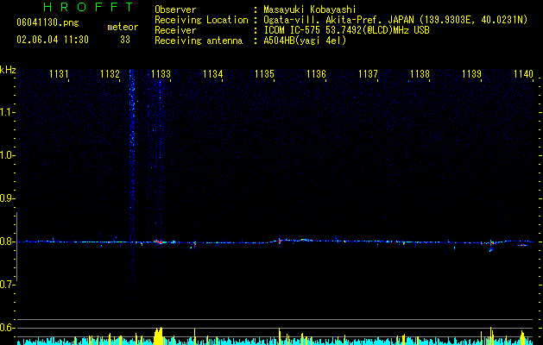Click the kHz axis unit label

coord(8,70)
